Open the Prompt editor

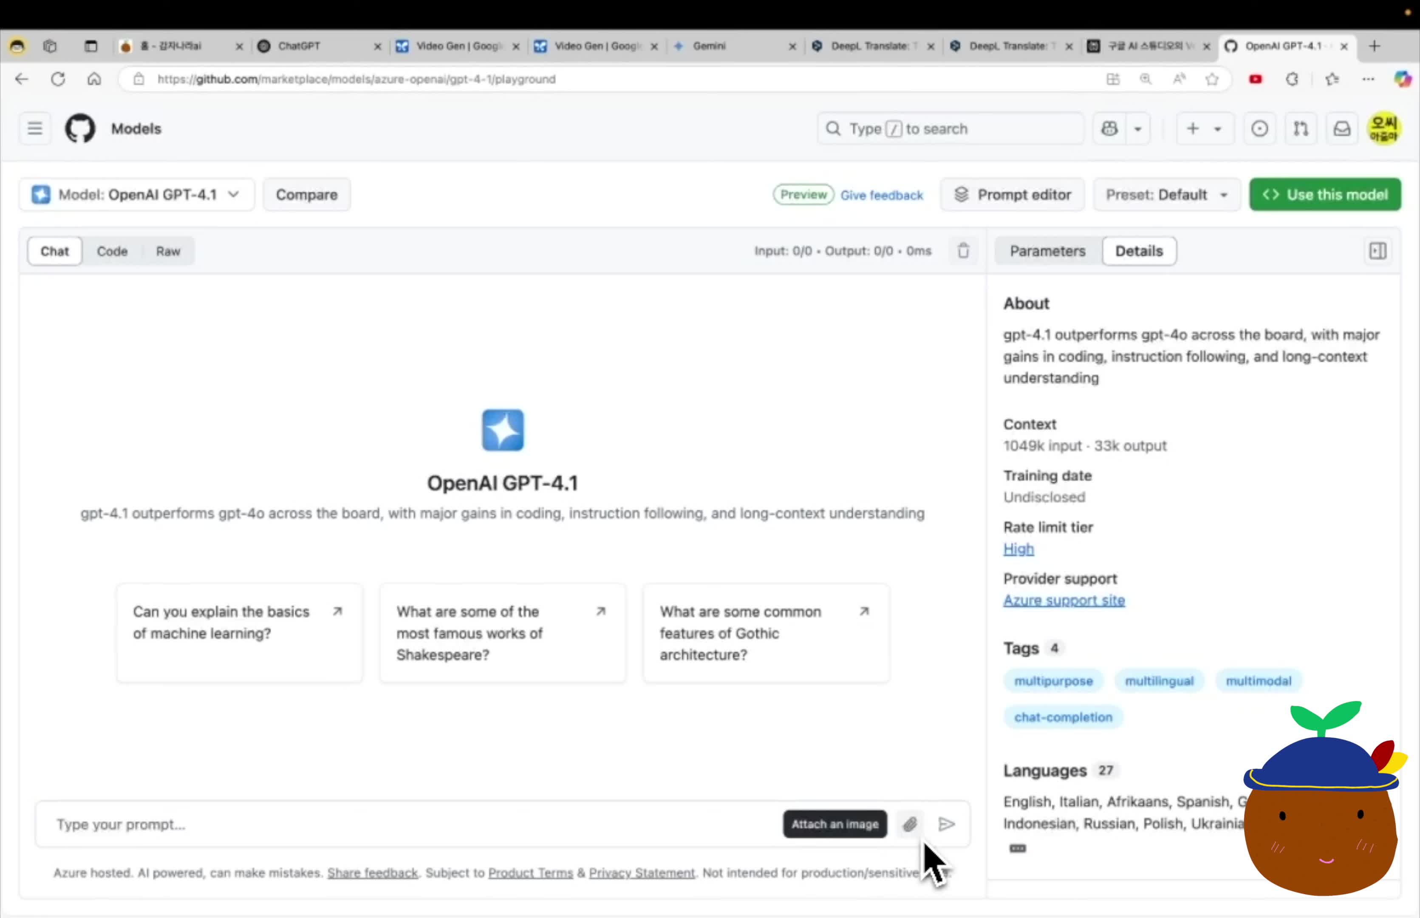pyautogui.click(x=1013, y=195)
